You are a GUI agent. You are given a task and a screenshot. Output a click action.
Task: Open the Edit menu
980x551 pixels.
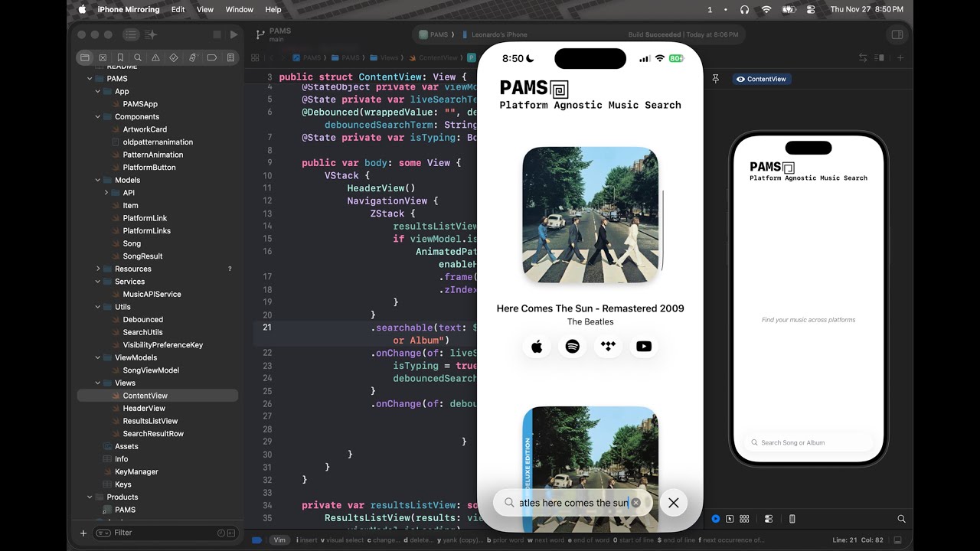pyautogui.click(x=178, y=9)
